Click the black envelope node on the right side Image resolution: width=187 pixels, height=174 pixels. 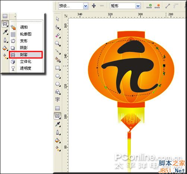[164, 65]
